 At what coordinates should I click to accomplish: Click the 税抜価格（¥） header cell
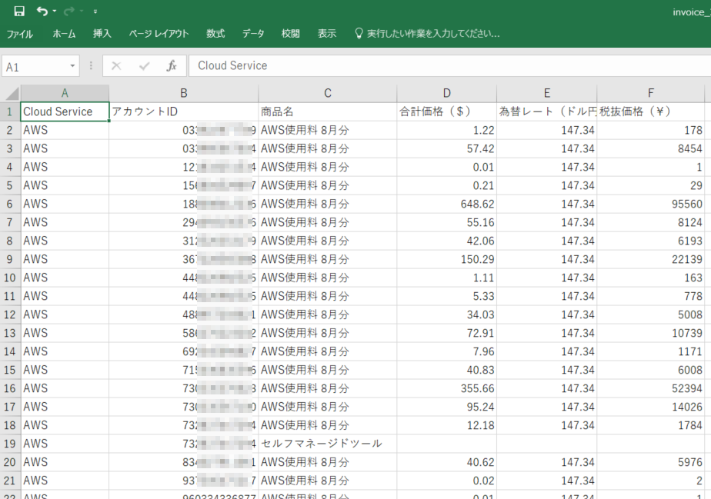651,111
